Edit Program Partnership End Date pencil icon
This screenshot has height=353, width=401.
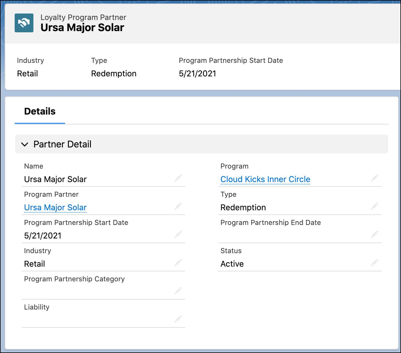pyautogui.click(x=375, y=234)
